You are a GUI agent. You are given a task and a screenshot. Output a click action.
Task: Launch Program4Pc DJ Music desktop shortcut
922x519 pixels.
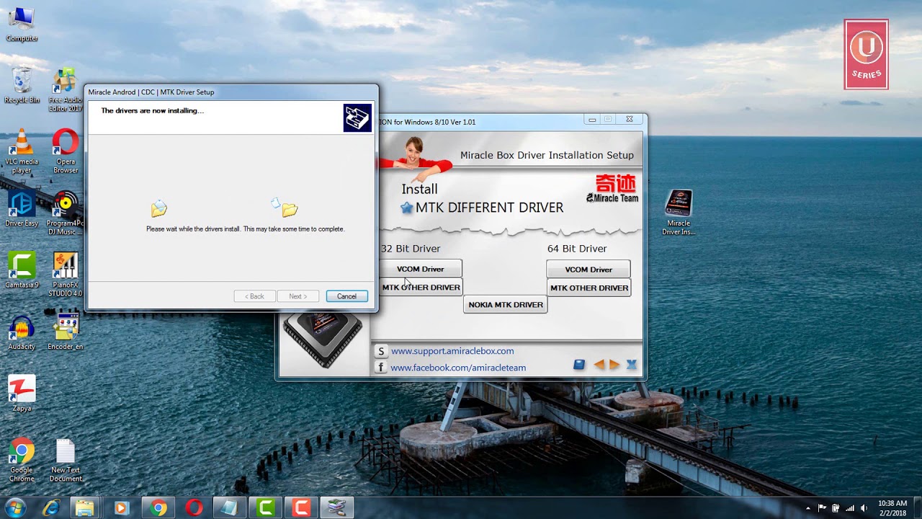pos(65,213)
